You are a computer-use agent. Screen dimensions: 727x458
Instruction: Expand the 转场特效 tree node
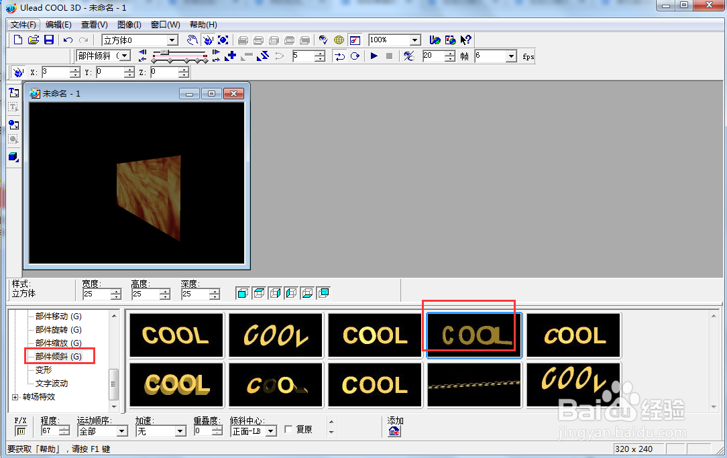pyautogui.click(x=15, y=397)
